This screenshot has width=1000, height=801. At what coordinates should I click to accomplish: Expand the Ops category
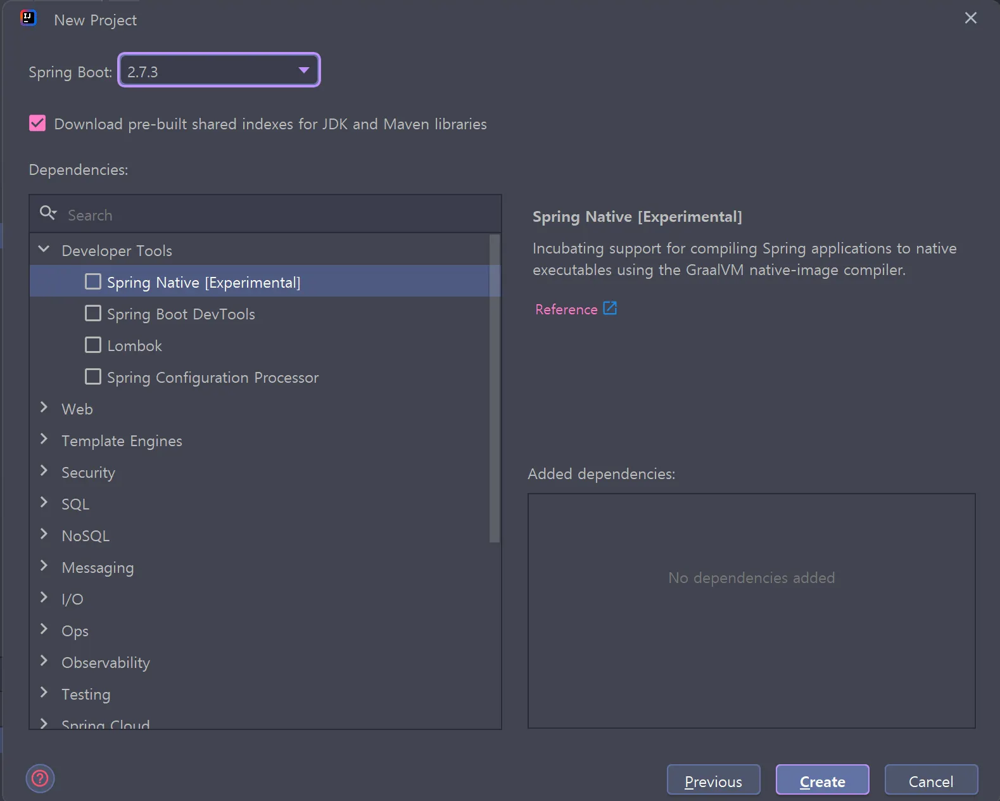[x=44, y=629]
